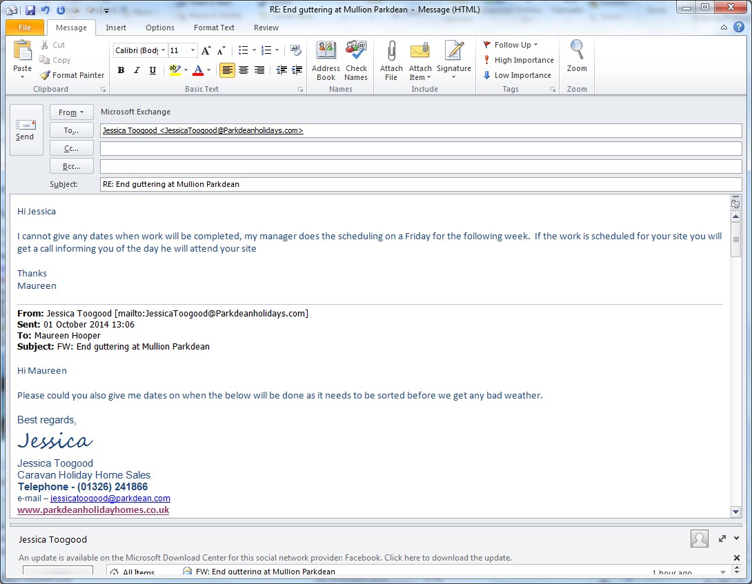Open the font size dropdown

pos(192,50)
